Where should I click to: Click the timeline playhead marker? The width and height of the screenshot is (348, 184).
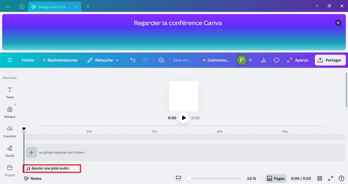point(24,129)
